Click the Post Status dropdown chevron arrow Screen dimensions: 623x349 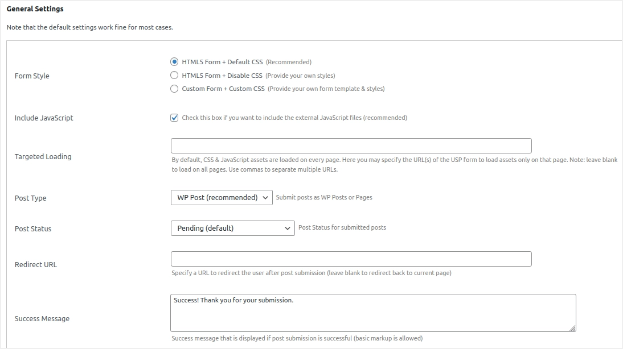pyautogui.click(x=288, y=228)
